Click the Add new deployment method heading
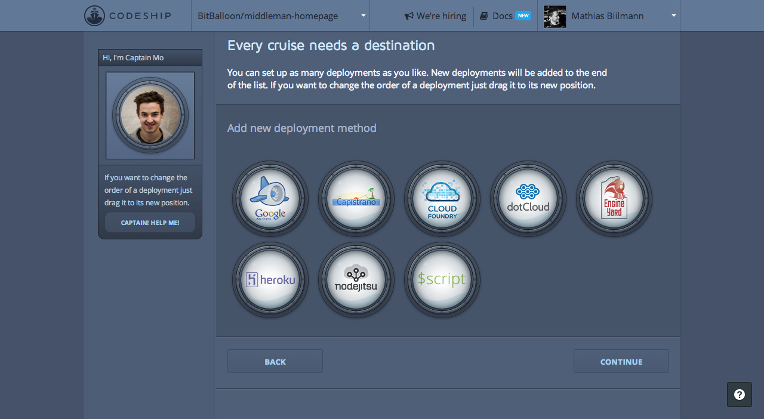The height and width of the screenshot is (419, 764). click(302, 128)
